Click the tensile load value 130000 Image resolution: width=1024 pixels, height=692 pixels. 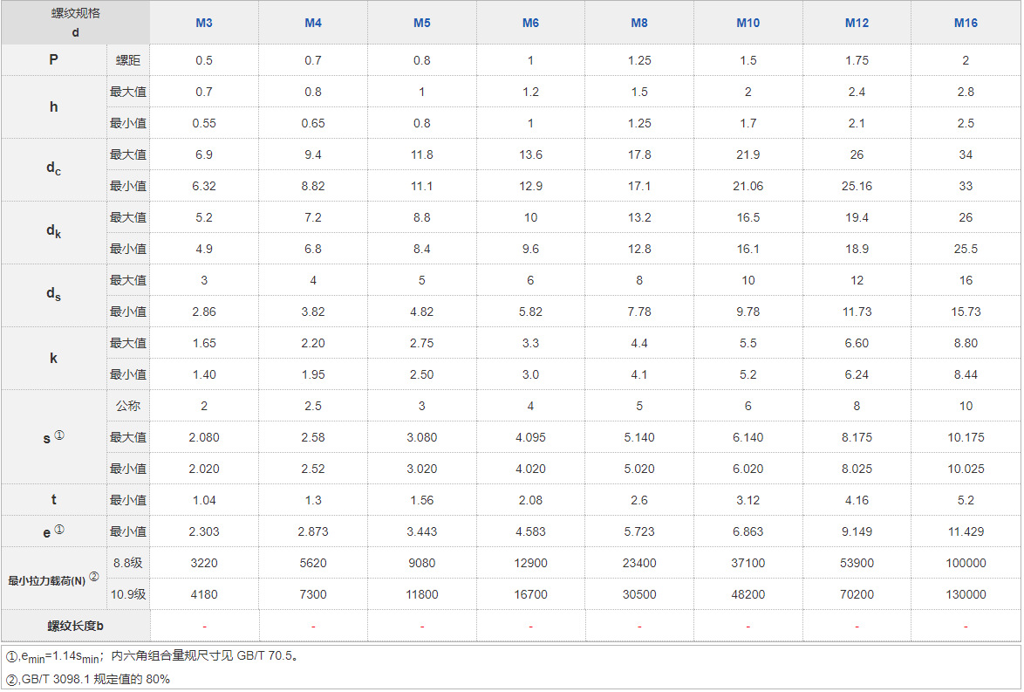[x=966, y=594]
